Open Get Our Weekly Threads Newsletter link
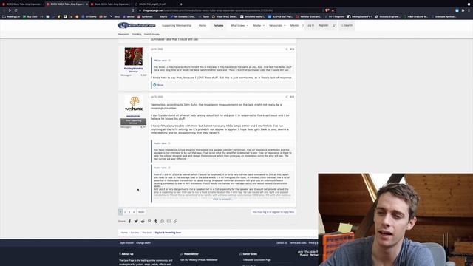The width and height of the screenshot is (473, 266). 199,259
